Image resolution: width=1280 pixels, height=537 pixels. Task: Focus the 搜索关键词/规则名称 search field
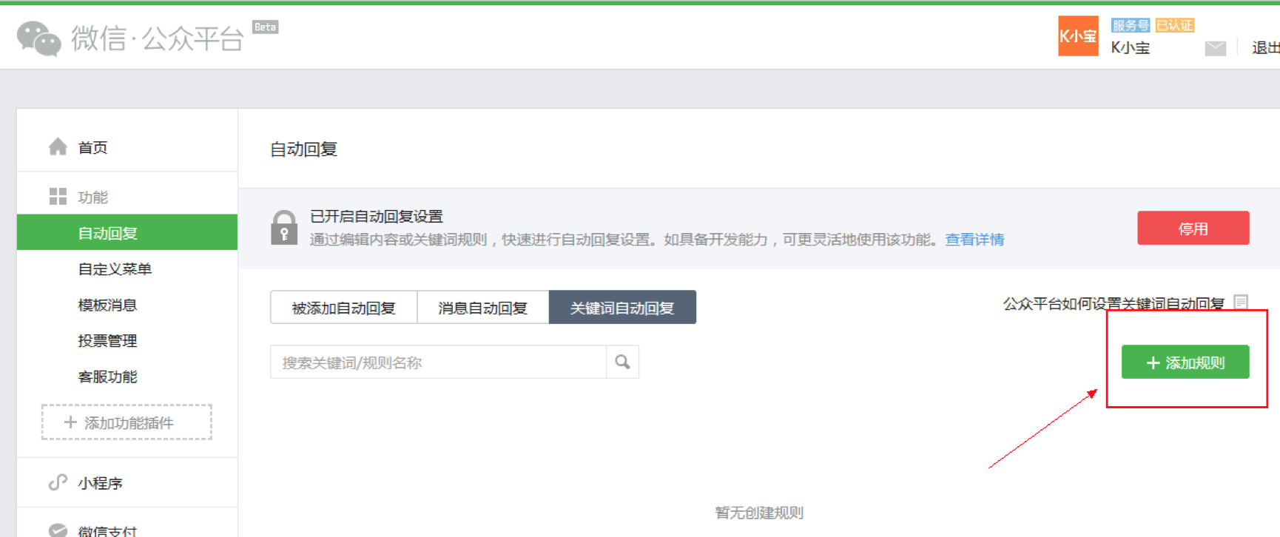pos(438,362)
